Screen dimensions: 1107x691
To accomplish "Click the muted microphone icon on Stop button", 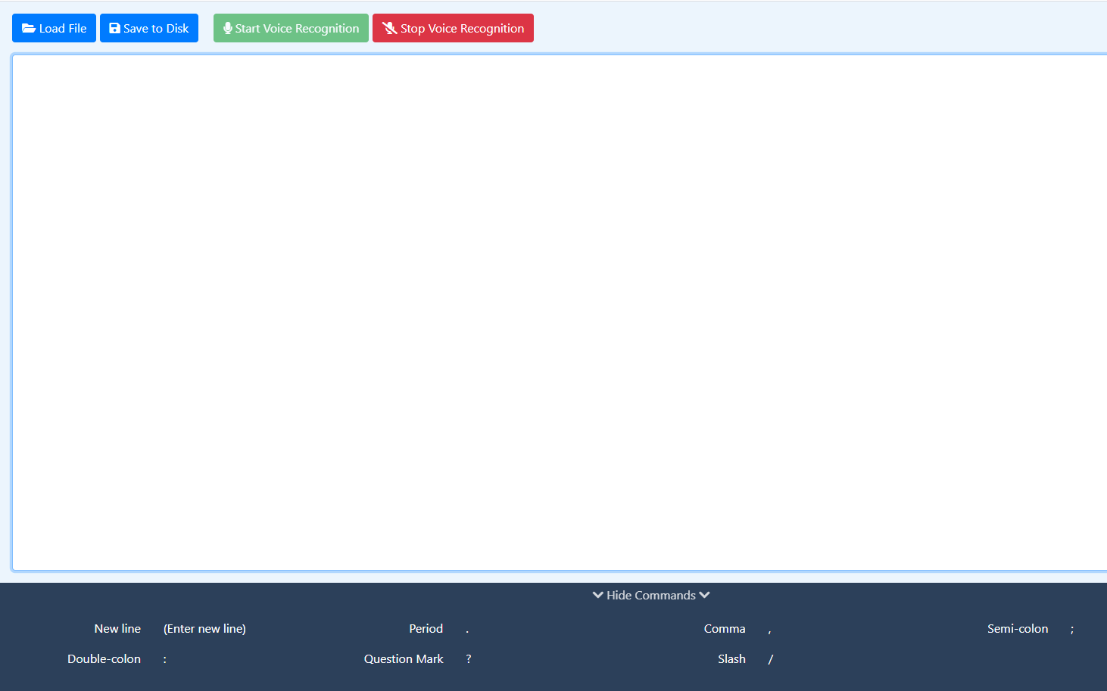I will (390, 28).
